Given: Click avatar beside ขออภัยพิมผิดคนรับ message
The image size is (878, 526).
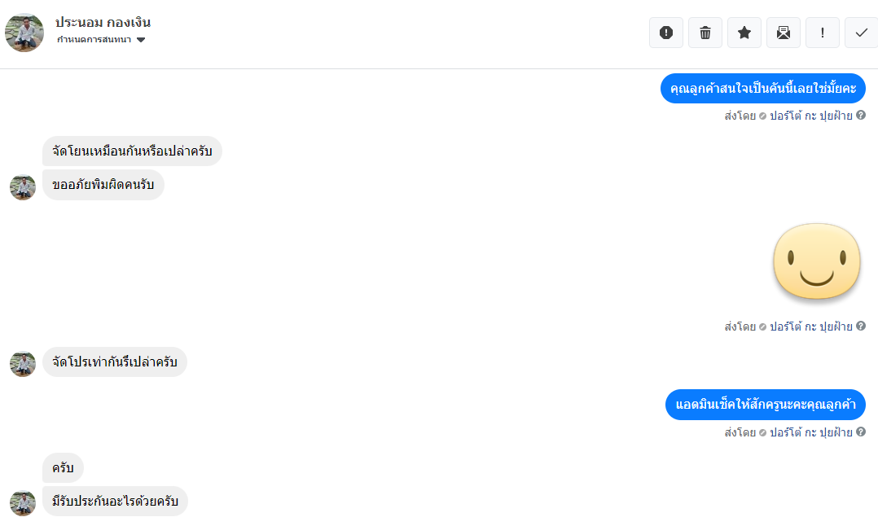Looking at the screenshot, I should pyautogui.click(x=23, y=186).
